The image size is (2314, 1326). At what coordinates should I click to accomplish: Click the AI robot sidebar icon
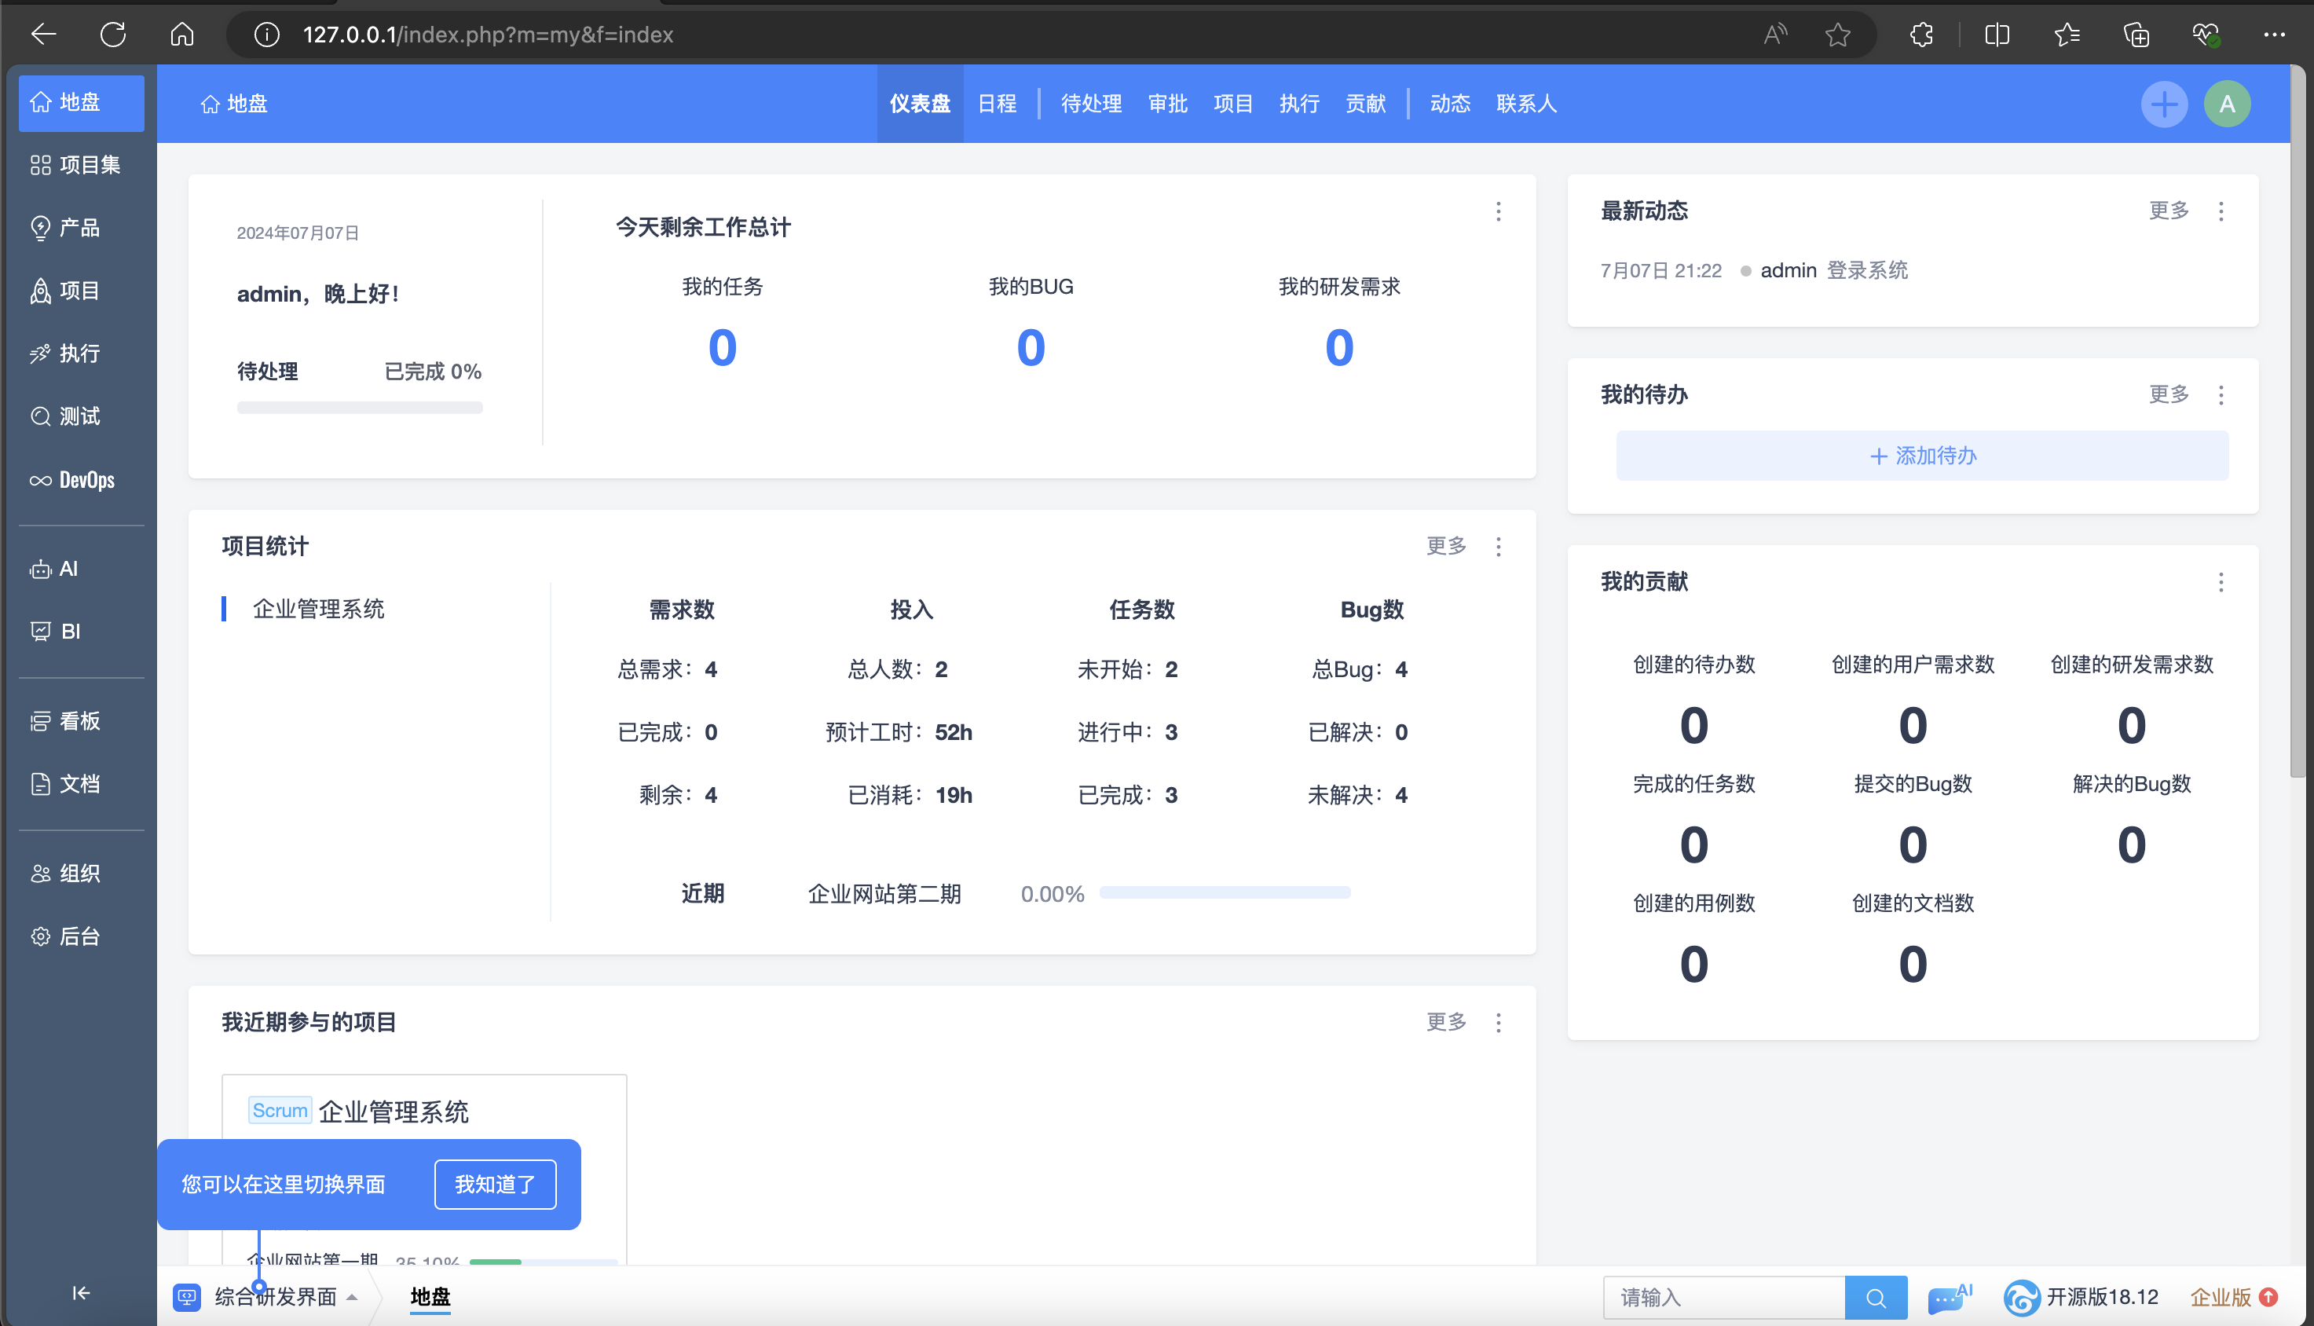click(41, 570)
